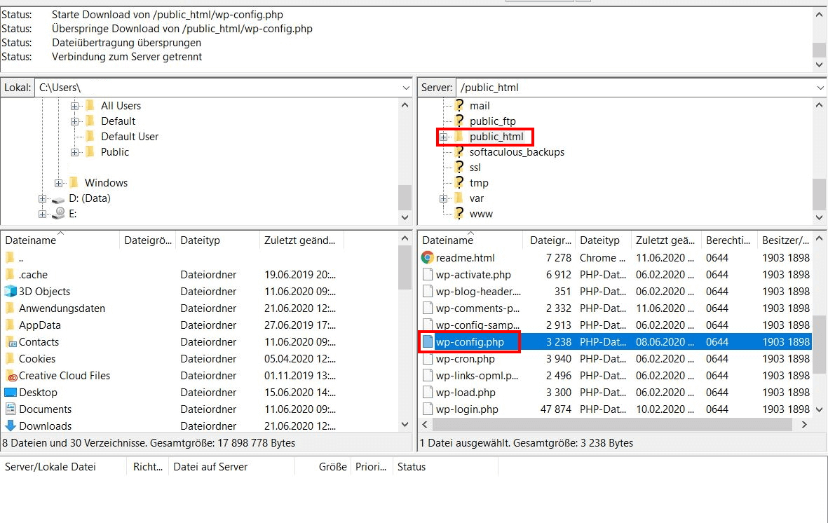This screenshot has height=523, width=828.
Task: Expand the var server folder
Action: tap(444, 198)
